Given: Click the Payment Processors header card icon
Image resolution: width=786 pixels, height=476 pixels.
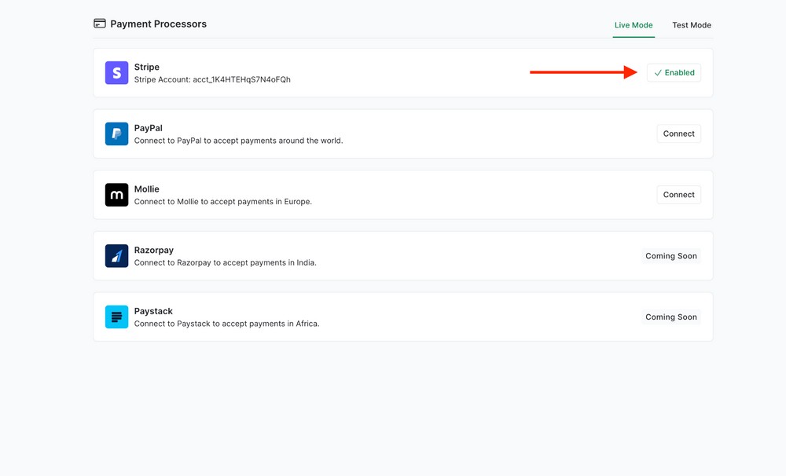Looking at the screenshot, I should coord(99,24).
